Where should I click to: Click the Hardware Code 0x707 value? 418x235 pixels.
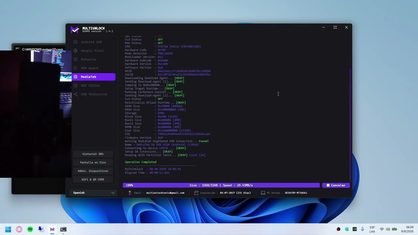162,50
